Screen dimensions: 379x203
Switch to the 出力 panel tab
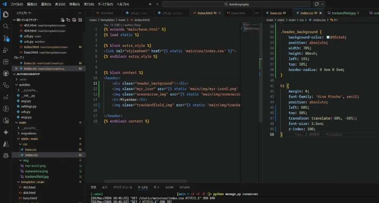coord(105,187)
